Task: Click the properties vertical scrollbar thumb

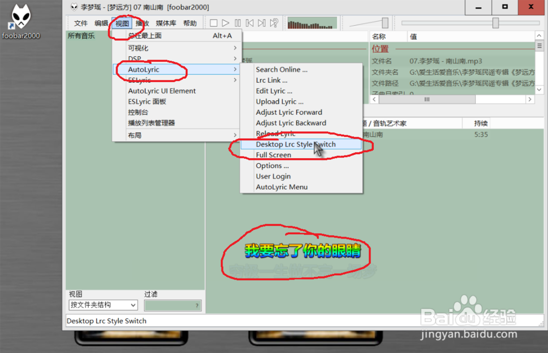Action: click(x=539, y=46)
